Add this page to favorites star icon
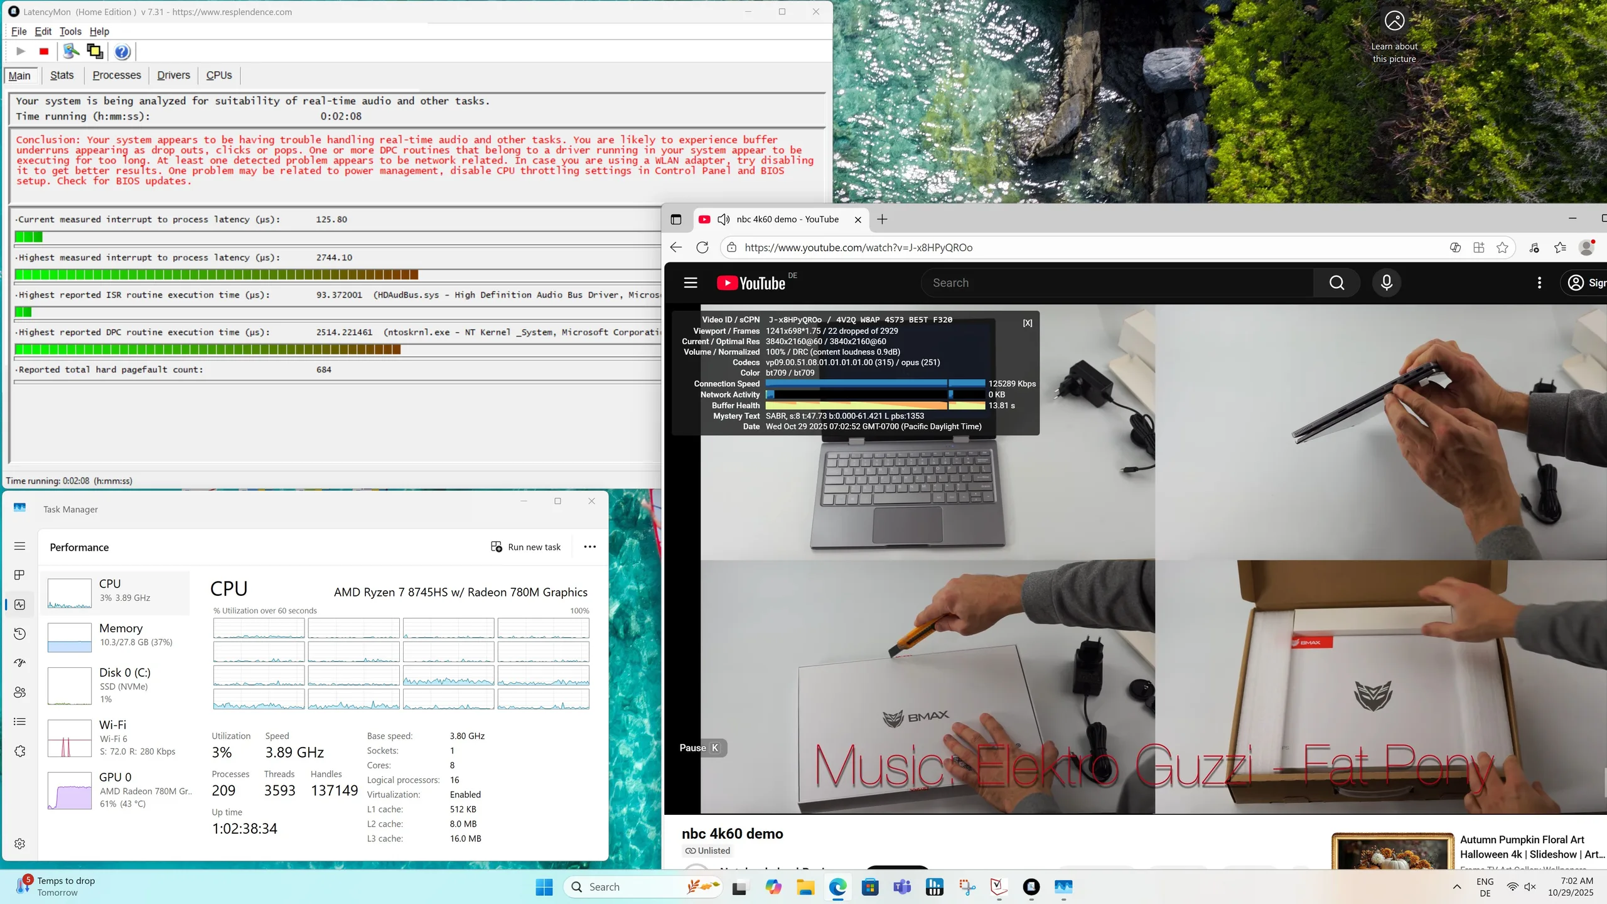This screenshot has width=1607, height=904. 1502,247
